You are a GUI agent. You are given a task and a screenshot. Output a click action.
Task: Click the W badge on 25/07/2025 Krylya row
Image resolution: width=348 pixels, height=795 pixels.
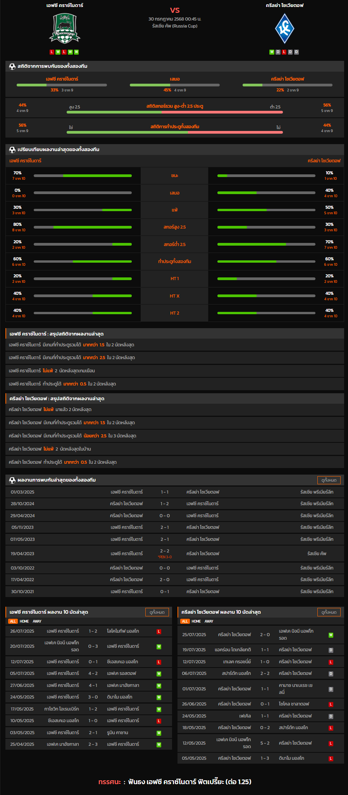(331, 635)
